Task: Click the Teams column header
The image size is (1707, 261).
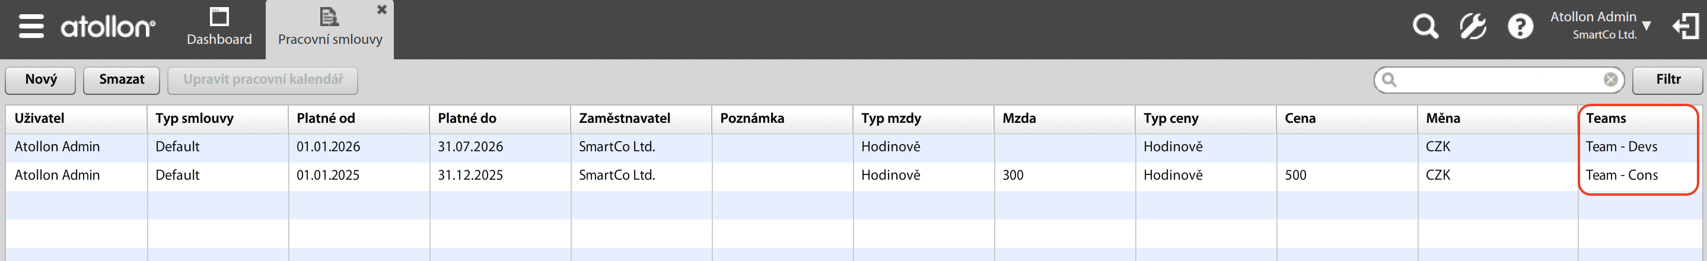Action: (x=1606, y=119)
